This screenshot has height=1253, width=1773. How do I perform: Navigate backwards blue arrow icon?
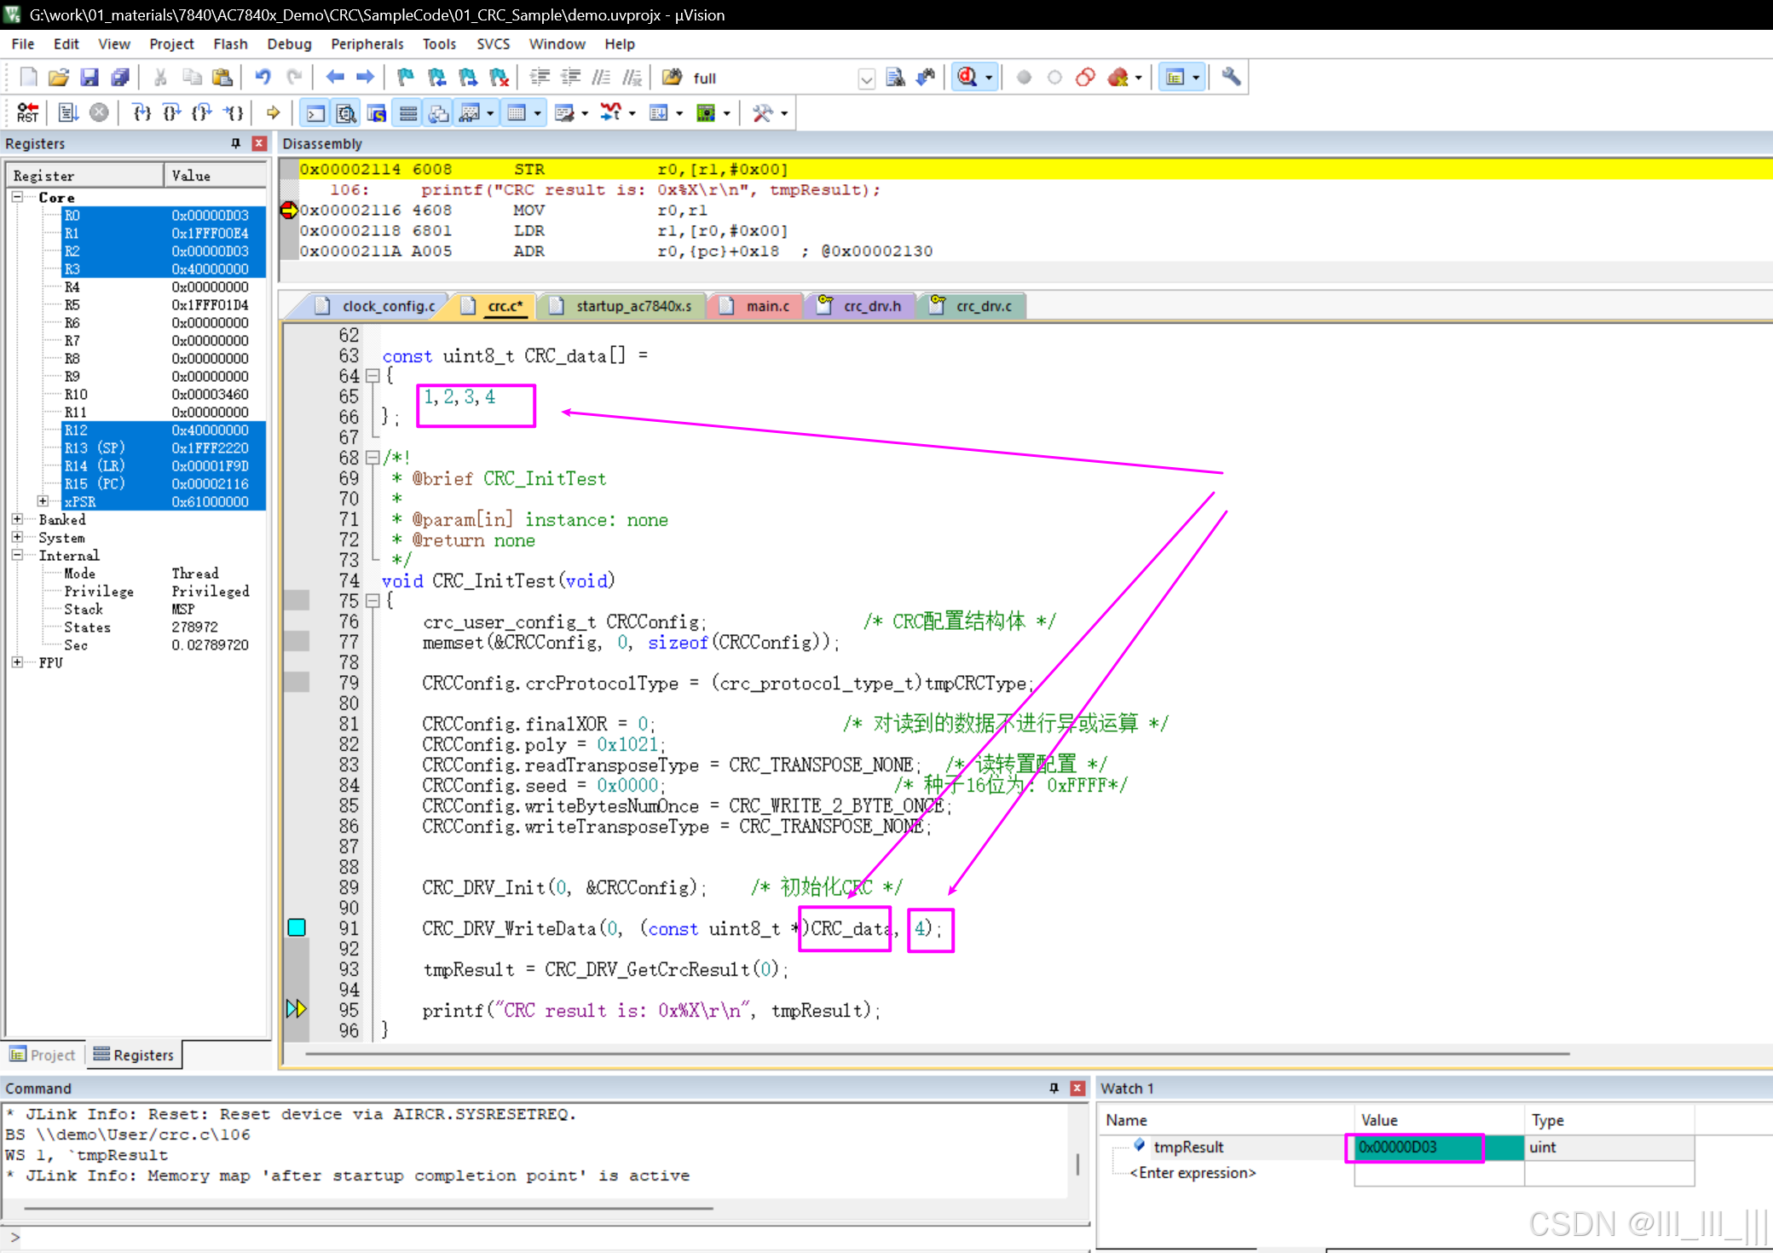[x=334, y=78]
